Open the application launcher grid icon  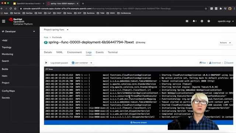(187, 21)
